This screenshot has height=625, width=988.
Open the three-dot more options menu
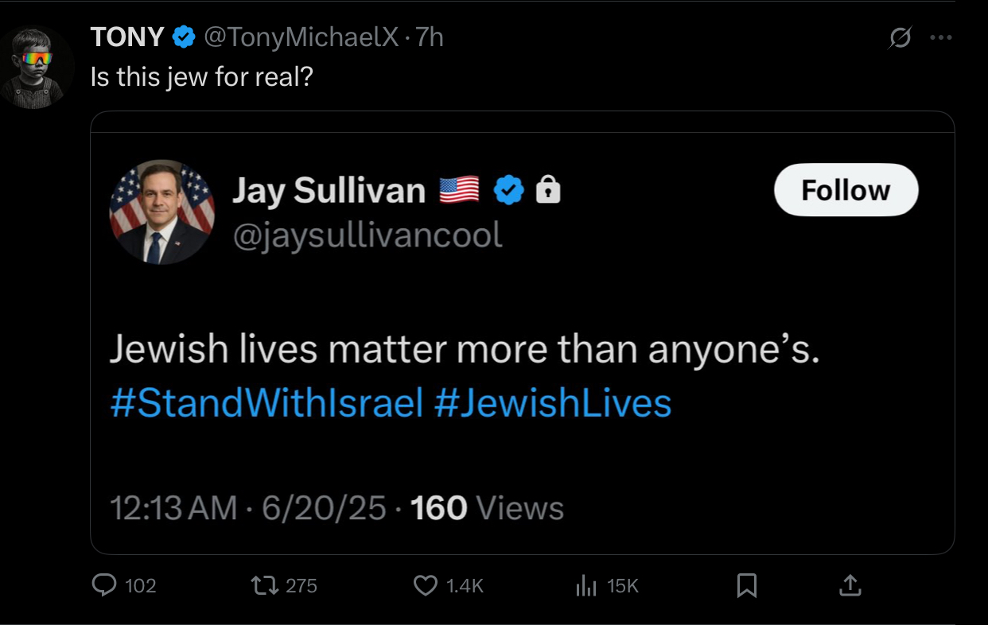(x=940, y=38)
